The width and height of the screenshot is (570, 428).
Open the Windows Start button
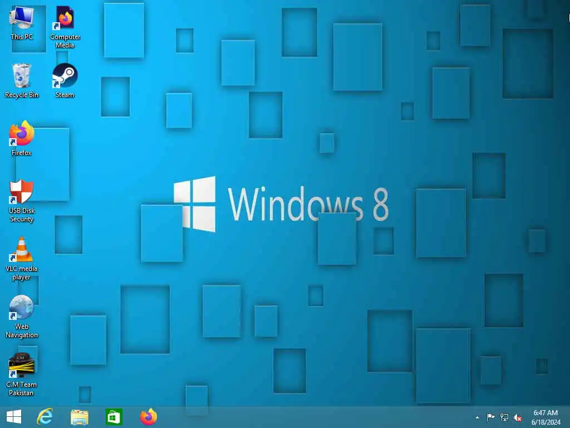pyautogui.click(x=14, y=417)
